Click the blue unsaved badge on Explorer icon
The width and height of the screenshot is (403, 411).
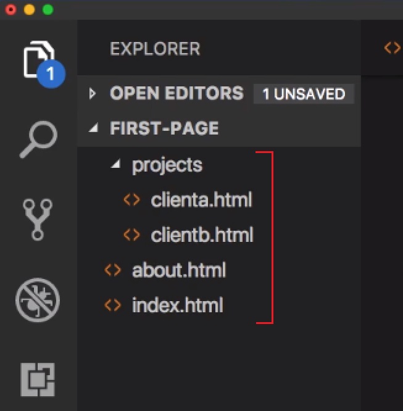51,73
